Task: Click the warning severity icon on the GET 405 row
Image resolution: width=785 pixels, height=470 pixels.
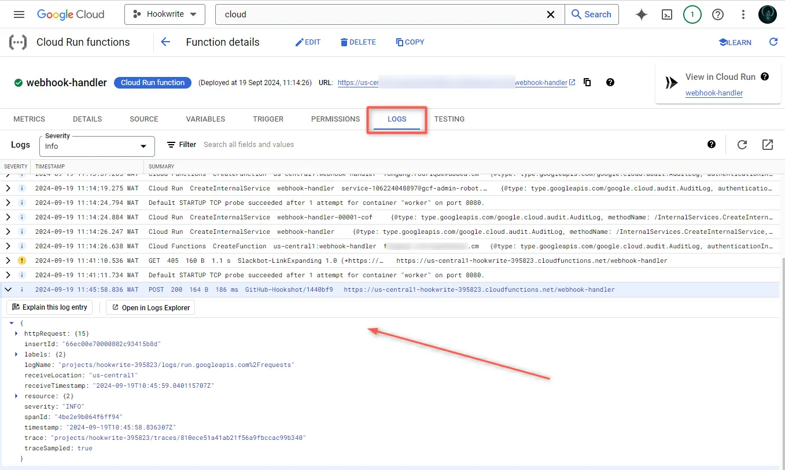Action: [x=22, y=260]
